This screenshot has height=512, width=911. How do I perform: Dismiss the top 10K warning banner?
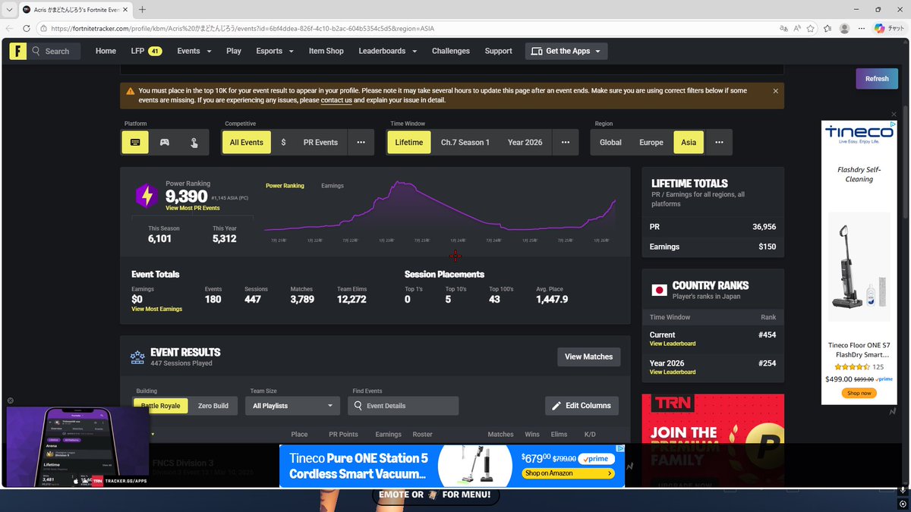(x=775, y=91)
